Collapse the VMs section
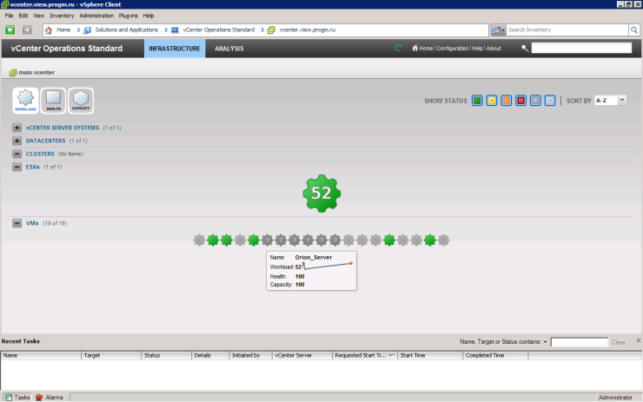643x402 pixels. 17,223
